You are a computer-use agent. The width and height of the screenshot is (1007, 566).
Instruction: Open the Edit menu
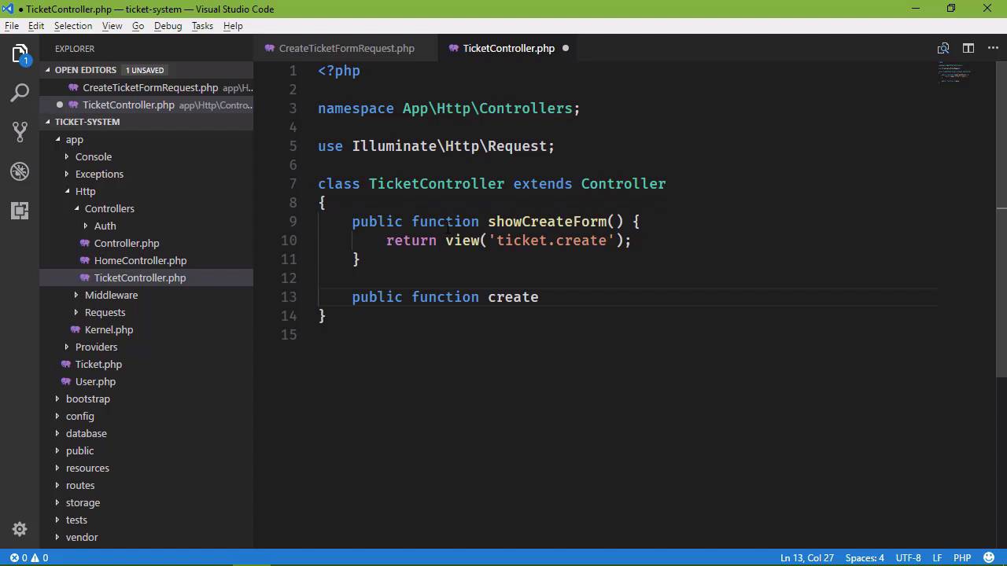[36, 26]
